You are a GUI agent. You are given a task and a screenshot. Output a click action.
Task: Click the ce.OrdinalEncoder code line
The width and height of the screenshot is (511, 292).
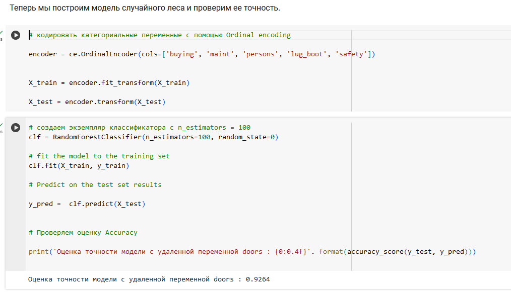coord(202,54)
